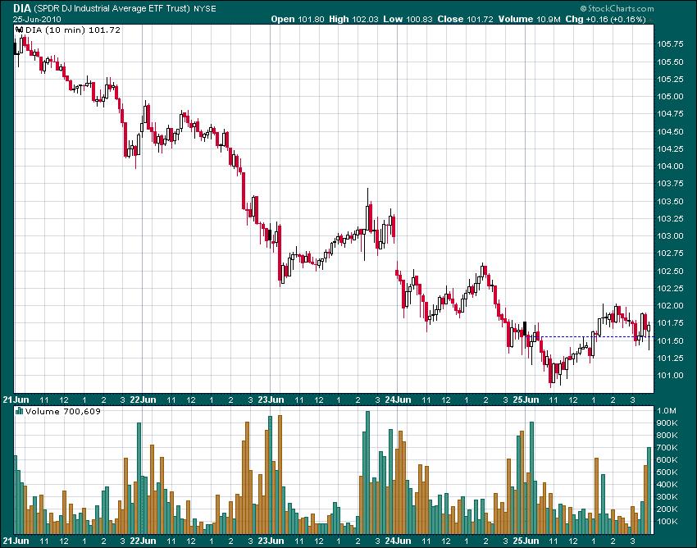Click the 104.50 price axis label

coord(670,131)
